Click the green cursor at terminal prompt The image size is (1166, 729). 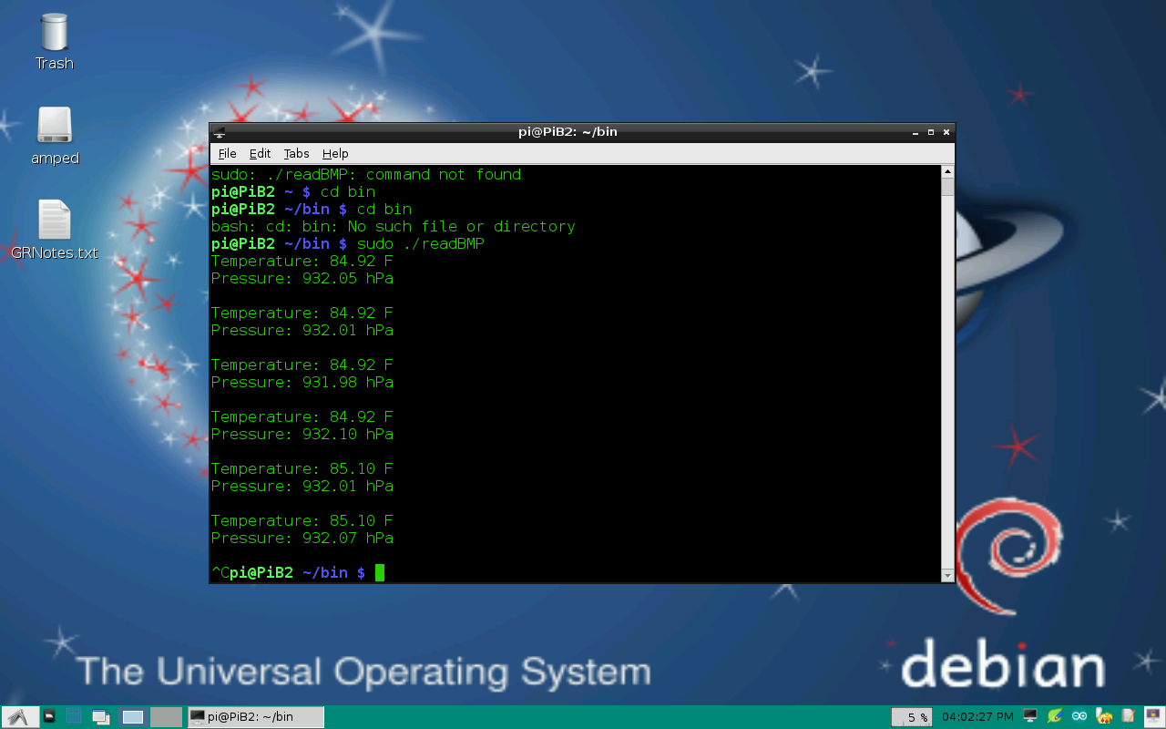(380, 572)
